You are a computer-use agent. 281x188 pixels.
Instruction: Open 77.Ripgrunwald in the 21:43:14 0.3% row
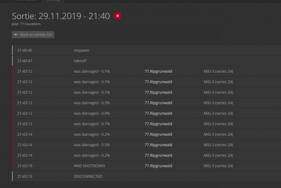tap(158, 145)
